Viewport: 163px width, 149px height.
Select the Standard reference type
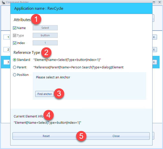[14, 60]
